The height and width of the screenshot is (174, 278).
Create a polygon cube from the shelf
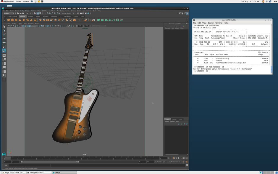tap(12, 20)
